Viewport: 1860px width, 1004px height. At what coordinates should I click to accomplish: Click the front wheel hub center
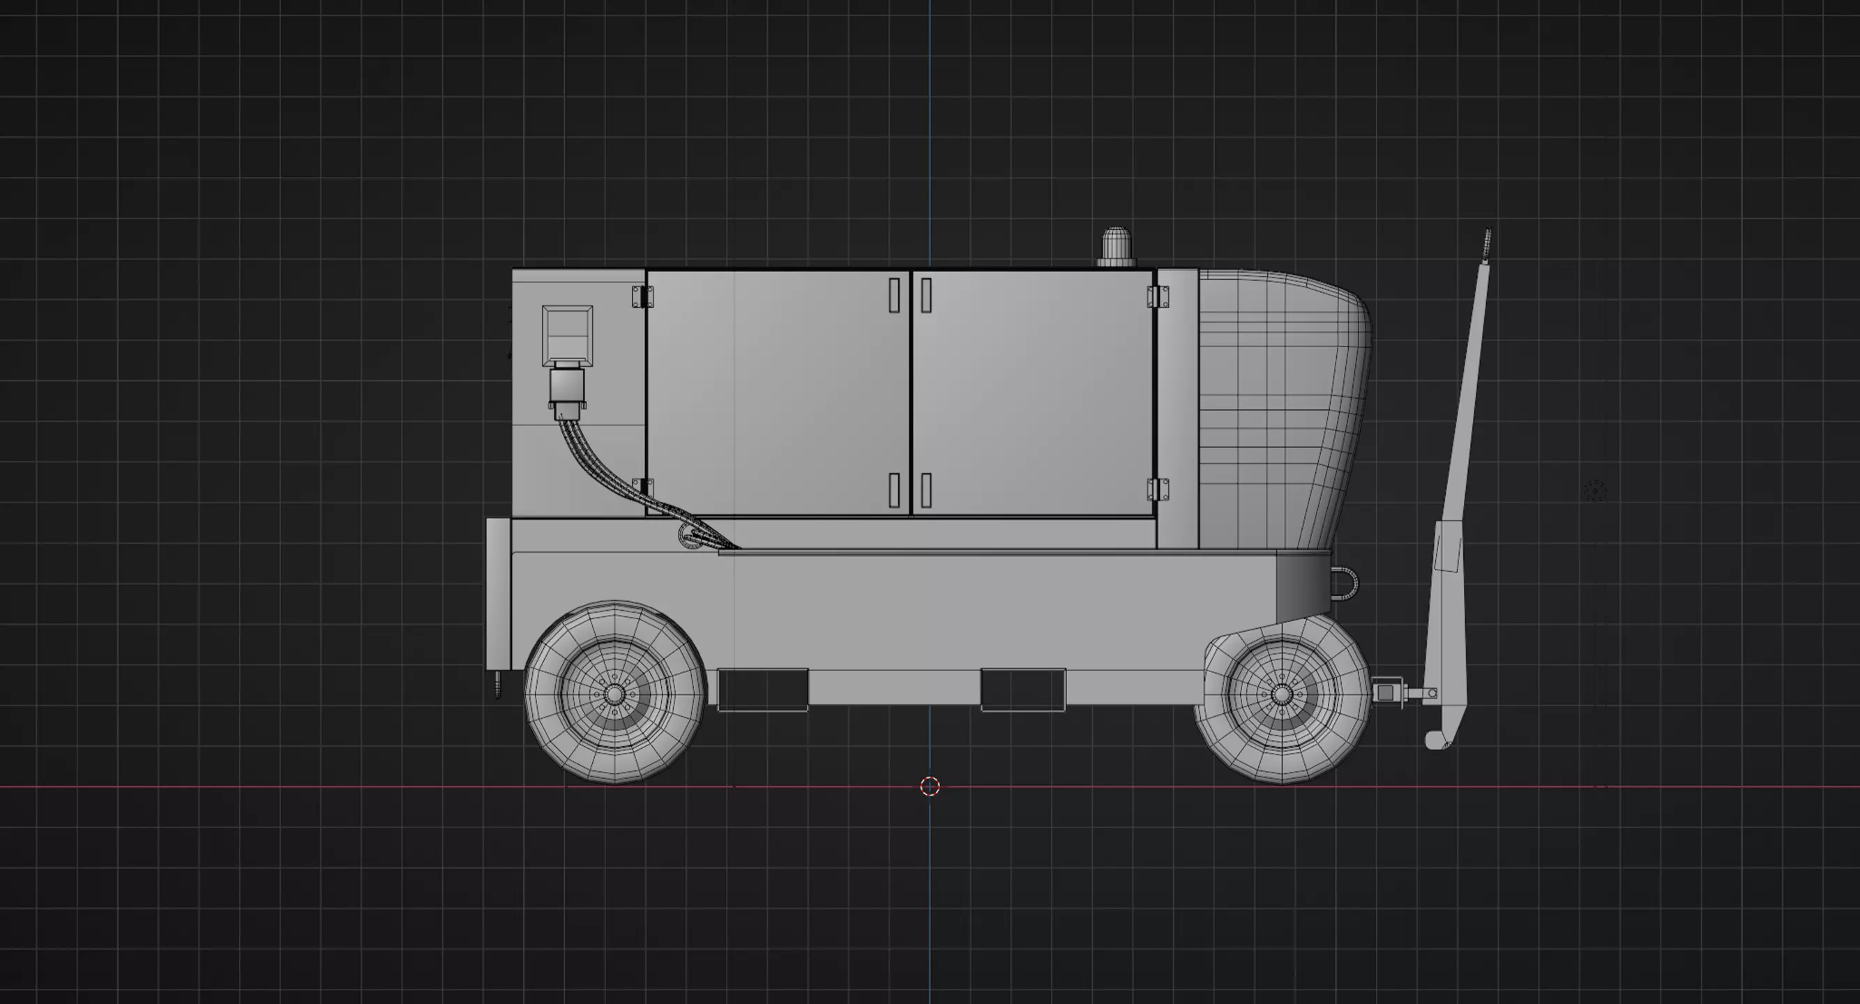1281,694
